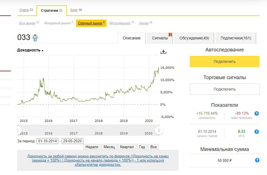Select the Сигналы tab
Screen dimensions: 267x175
[160, 38]
